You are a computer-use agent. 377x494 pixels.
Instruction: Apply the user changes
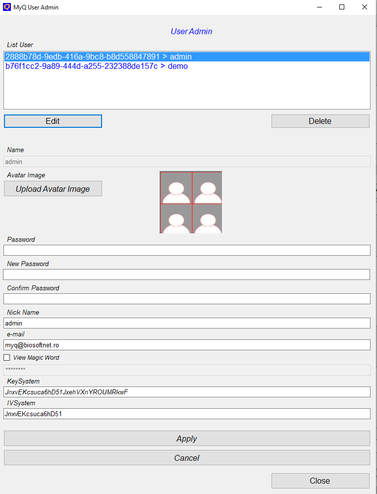(187, 439)
